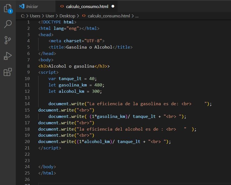Click the unsaved dot on calculo_consumo.html tab
The width and height of the screenshot is (231, 185).
pyautogui.click(x=113, y=6)
